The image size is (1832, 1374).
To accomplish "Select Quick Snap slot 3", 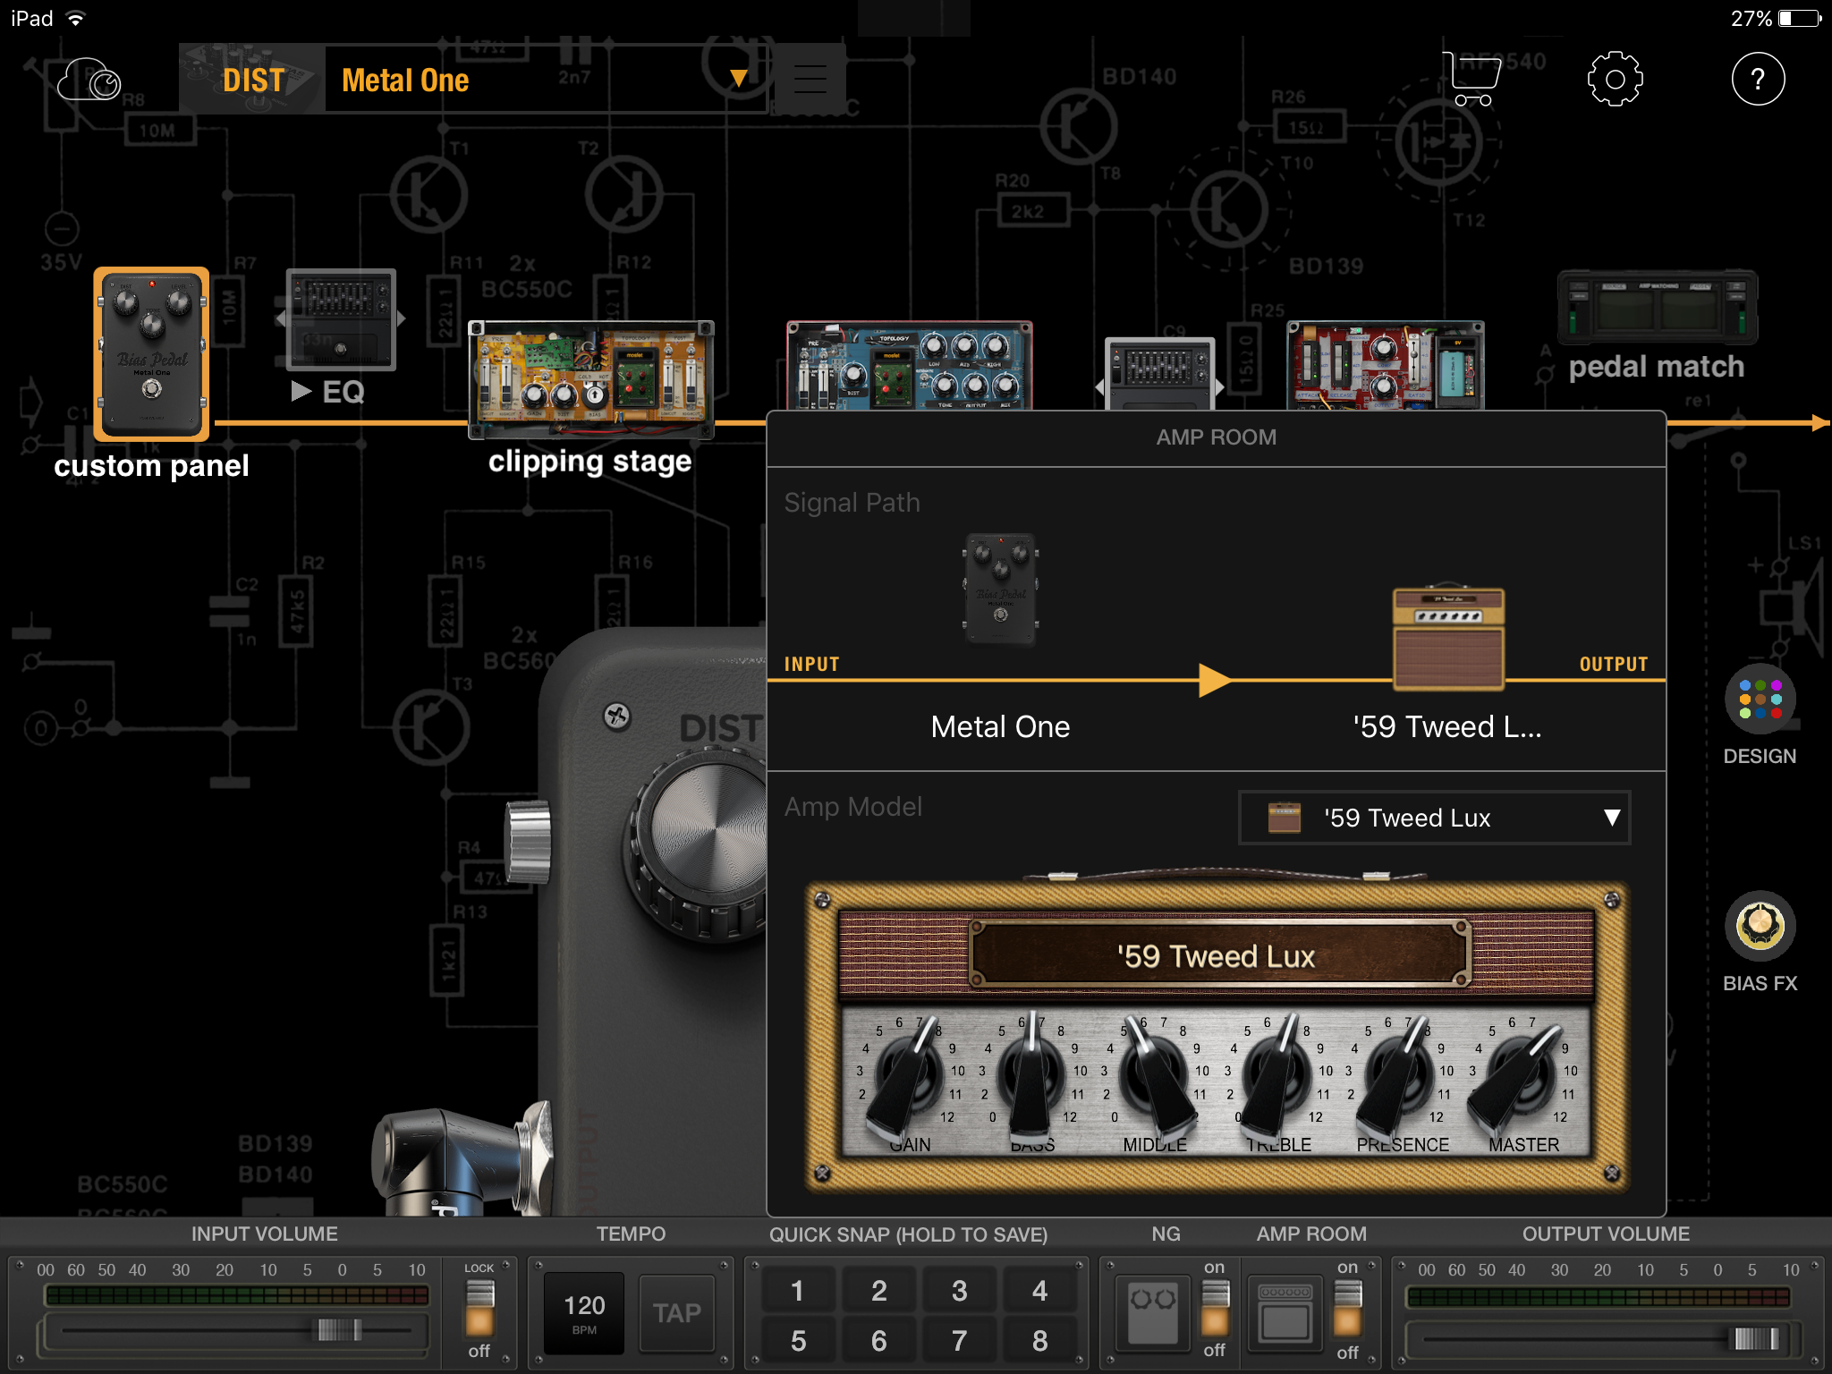I will tap(959, 1291).
